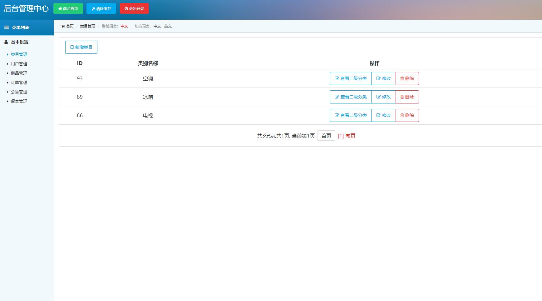
Task: Click the plus icon on 新增类目 button
Action: coord(71,47)
